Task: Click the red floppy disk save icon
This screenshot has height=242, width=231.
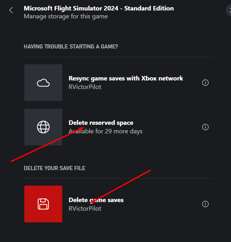Action: point(43,204)
